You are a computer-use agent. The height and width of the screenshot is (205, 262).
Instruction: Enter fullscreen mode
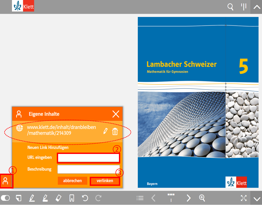pyautogui.click(x=244, y=198)
